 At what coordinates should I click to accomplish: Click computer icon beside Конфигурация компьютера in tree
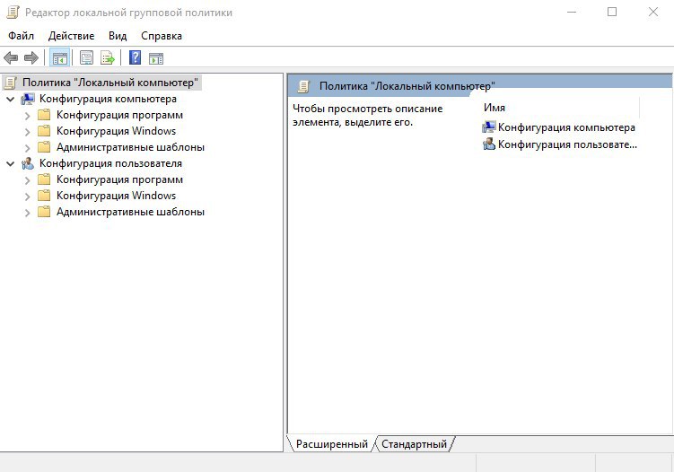pyautogui.click(x=28, y=99)
